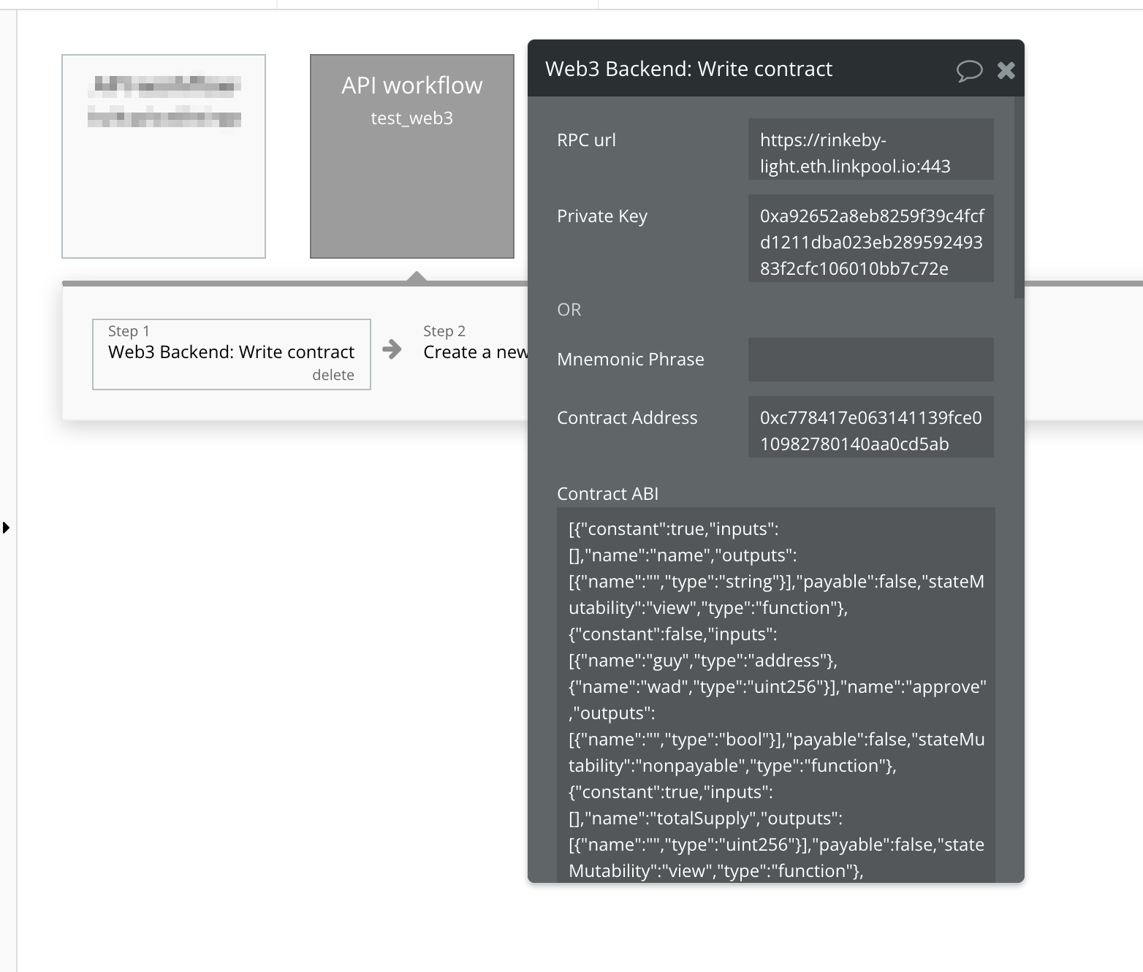Click the empty Mnemonic Phrase field
This screenshot has height=972, width=1143.
pos(870,360)
